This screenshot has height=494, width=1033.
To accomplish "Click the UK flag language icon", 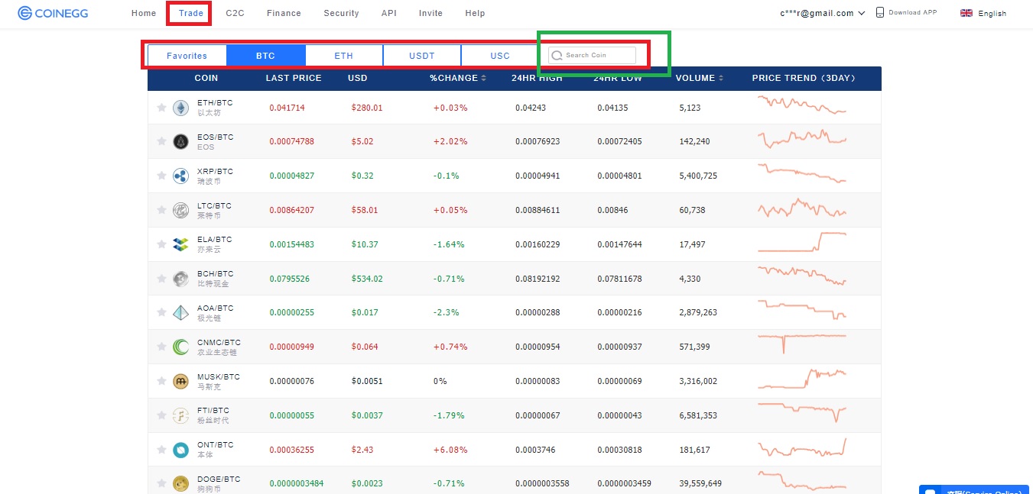I will (x=966, y=13).
